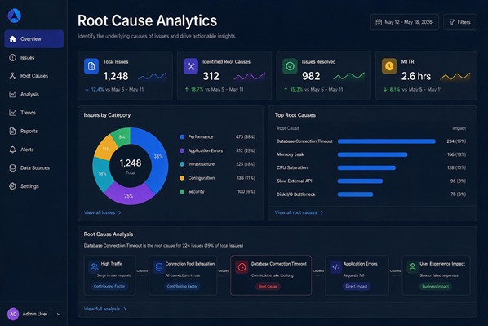Click the Connection Pool Exhaustion database icon
The image size is (488, 326).
[x=159, y=267]
